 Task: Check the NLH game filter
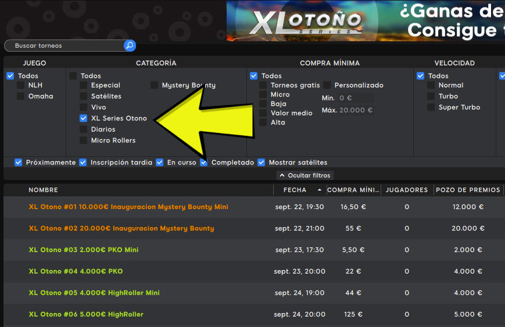point(20,85)
